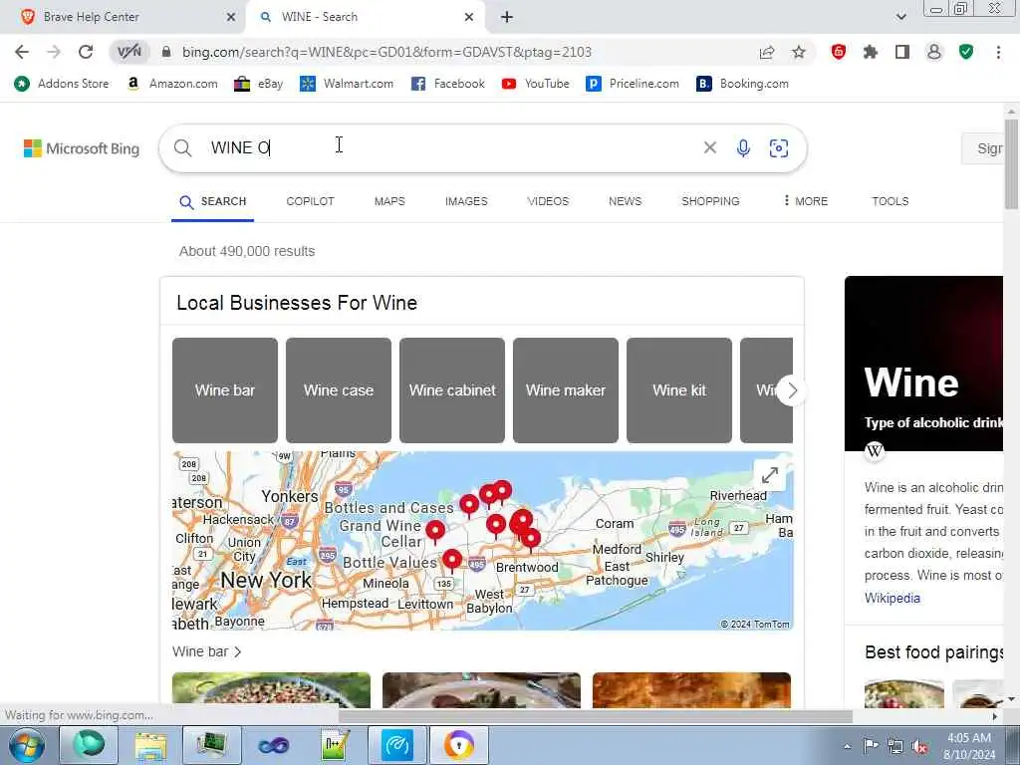Click the green shield security icon

click(x=966, y=52)
